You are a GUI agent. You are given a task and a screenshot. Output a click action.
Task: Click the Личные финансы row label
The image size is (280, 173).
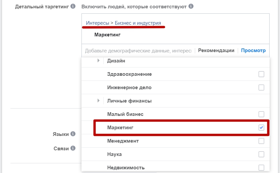(x=129, y=101)
